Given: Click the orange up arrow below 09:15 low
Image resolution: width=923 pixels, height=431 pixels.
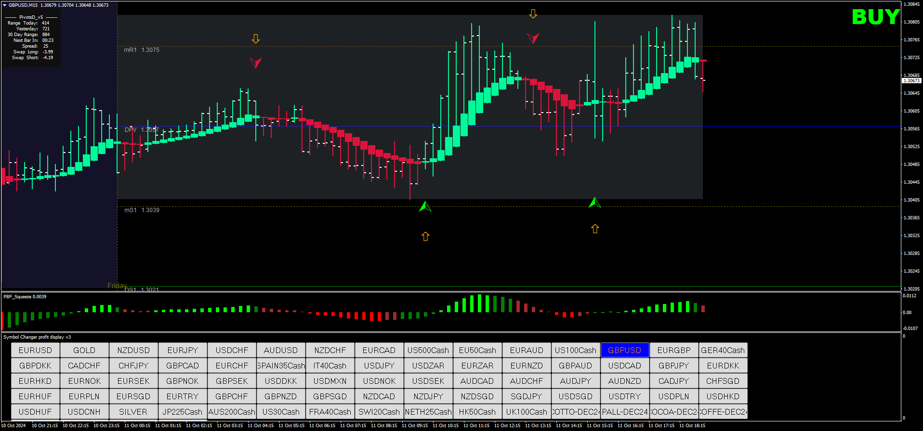Looking at the screenshot, I should [425, 236].
